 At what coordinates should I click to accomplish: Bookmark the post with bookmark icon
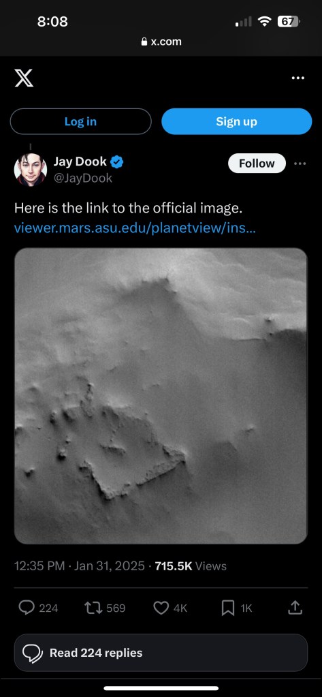(228, 608)
